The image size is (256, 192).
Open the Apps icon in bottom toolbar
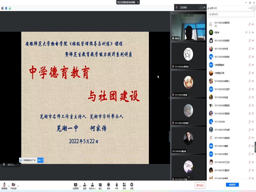pyautogui.click(x=124, y=185)
